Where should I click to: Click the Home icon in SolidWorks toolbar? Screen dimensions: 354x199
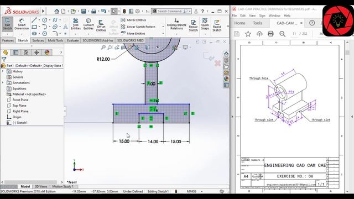click(57, 11)
